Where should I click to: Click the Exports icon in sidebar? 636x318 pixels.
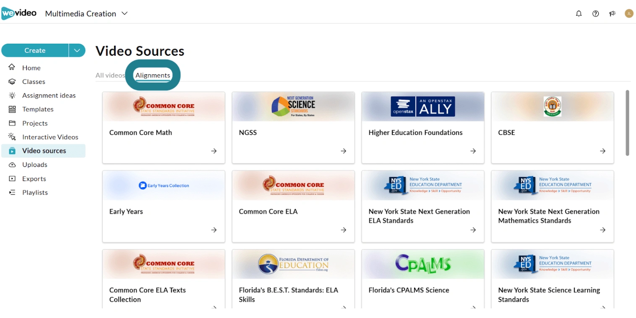pyautogui.click(x=12, y=178)
